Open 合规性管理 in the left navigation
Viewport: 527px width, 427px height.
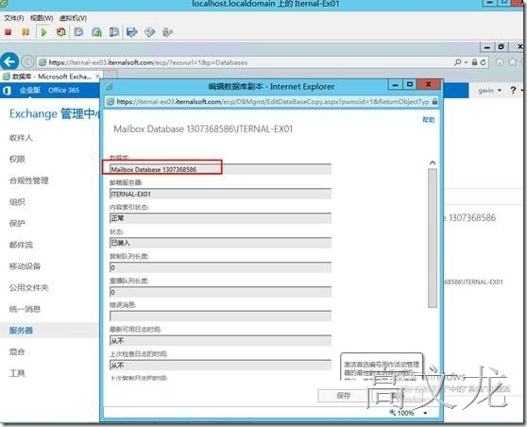29,180
